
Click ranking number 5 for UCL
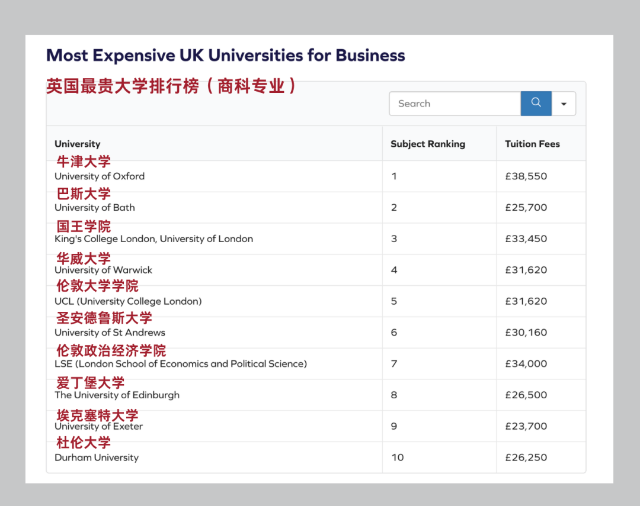pos(394,301)
